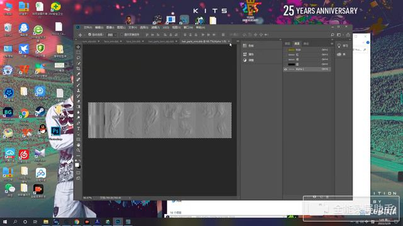The width and height of the screenshot is (403, 226).
Task: Open the 调整 (Adjustments) collapsed panel
Action: click(x=249, y=60)
